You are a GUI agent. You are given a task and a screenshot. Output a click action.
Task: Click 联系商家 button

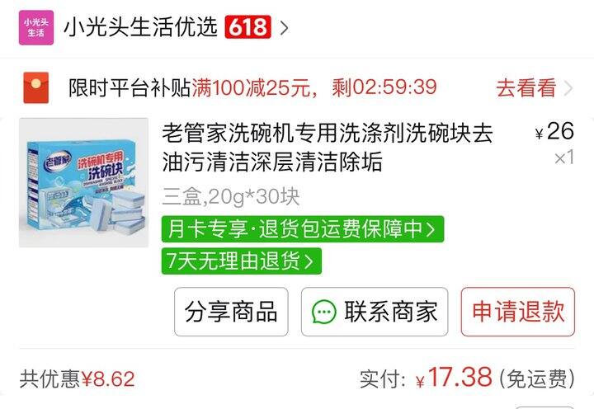point(375,312)
